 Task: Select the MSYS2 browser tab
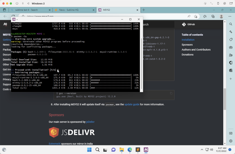[x=118, y=10]
